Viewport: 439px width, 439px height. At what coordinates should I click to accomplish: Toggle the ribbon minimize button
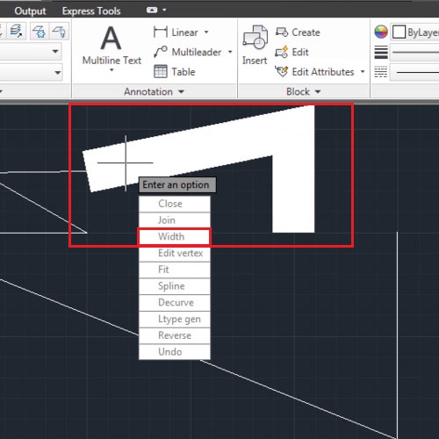click(x=152, y=11)
